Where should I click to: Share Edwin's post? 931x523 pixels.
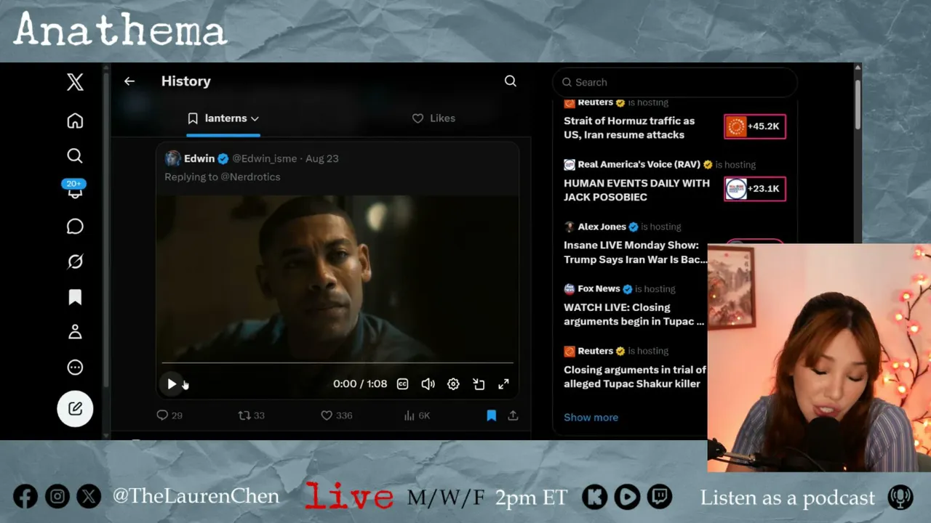click(x=513, y=415)
